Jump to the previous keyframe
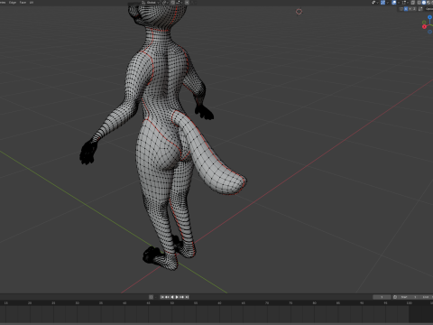The height and width of the screenshot is (325, 433). (167, 297)
